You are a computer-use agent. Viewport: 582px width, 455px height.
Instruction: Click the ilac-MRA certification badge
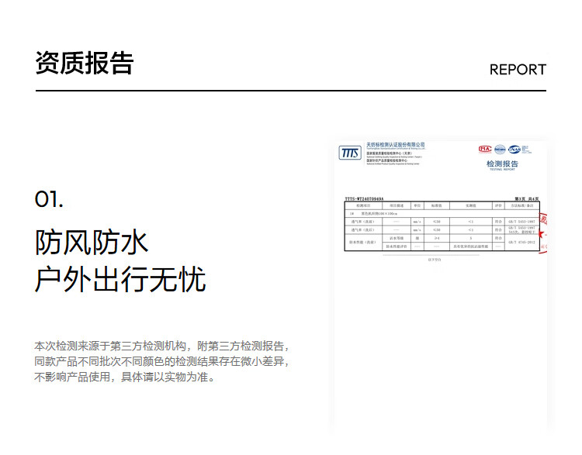501,150
